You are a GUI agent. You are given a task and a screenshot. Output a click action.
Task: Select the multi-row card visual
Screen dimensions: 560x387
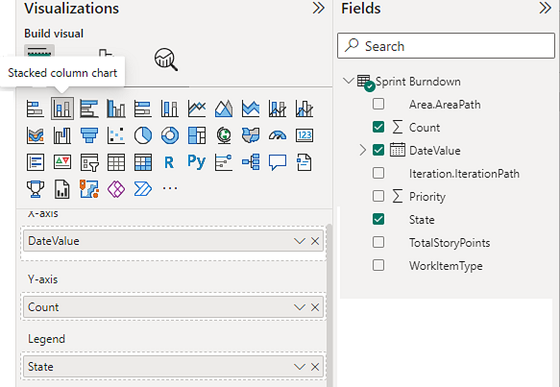[x=36, y=162]
